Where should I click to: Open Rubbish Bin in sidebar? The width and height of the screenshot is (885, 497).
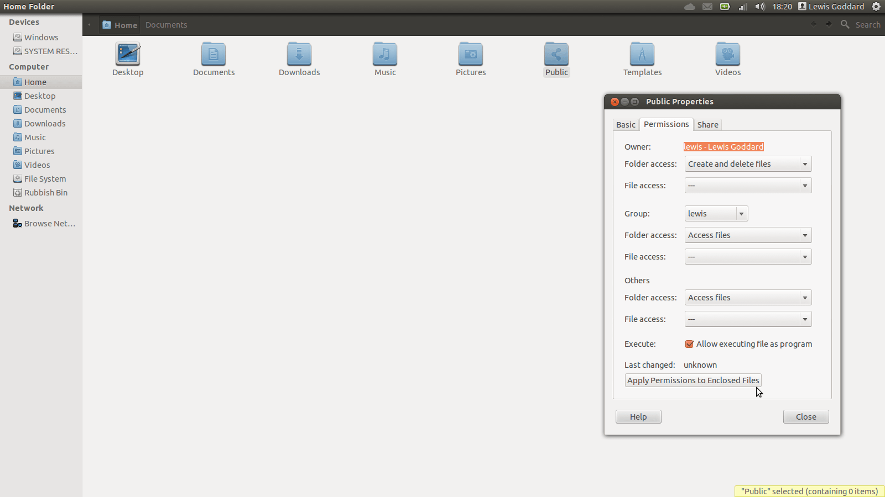point(41,193)
